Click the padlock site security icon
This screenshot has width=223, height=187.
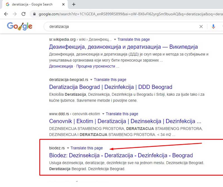pos(34,14)
